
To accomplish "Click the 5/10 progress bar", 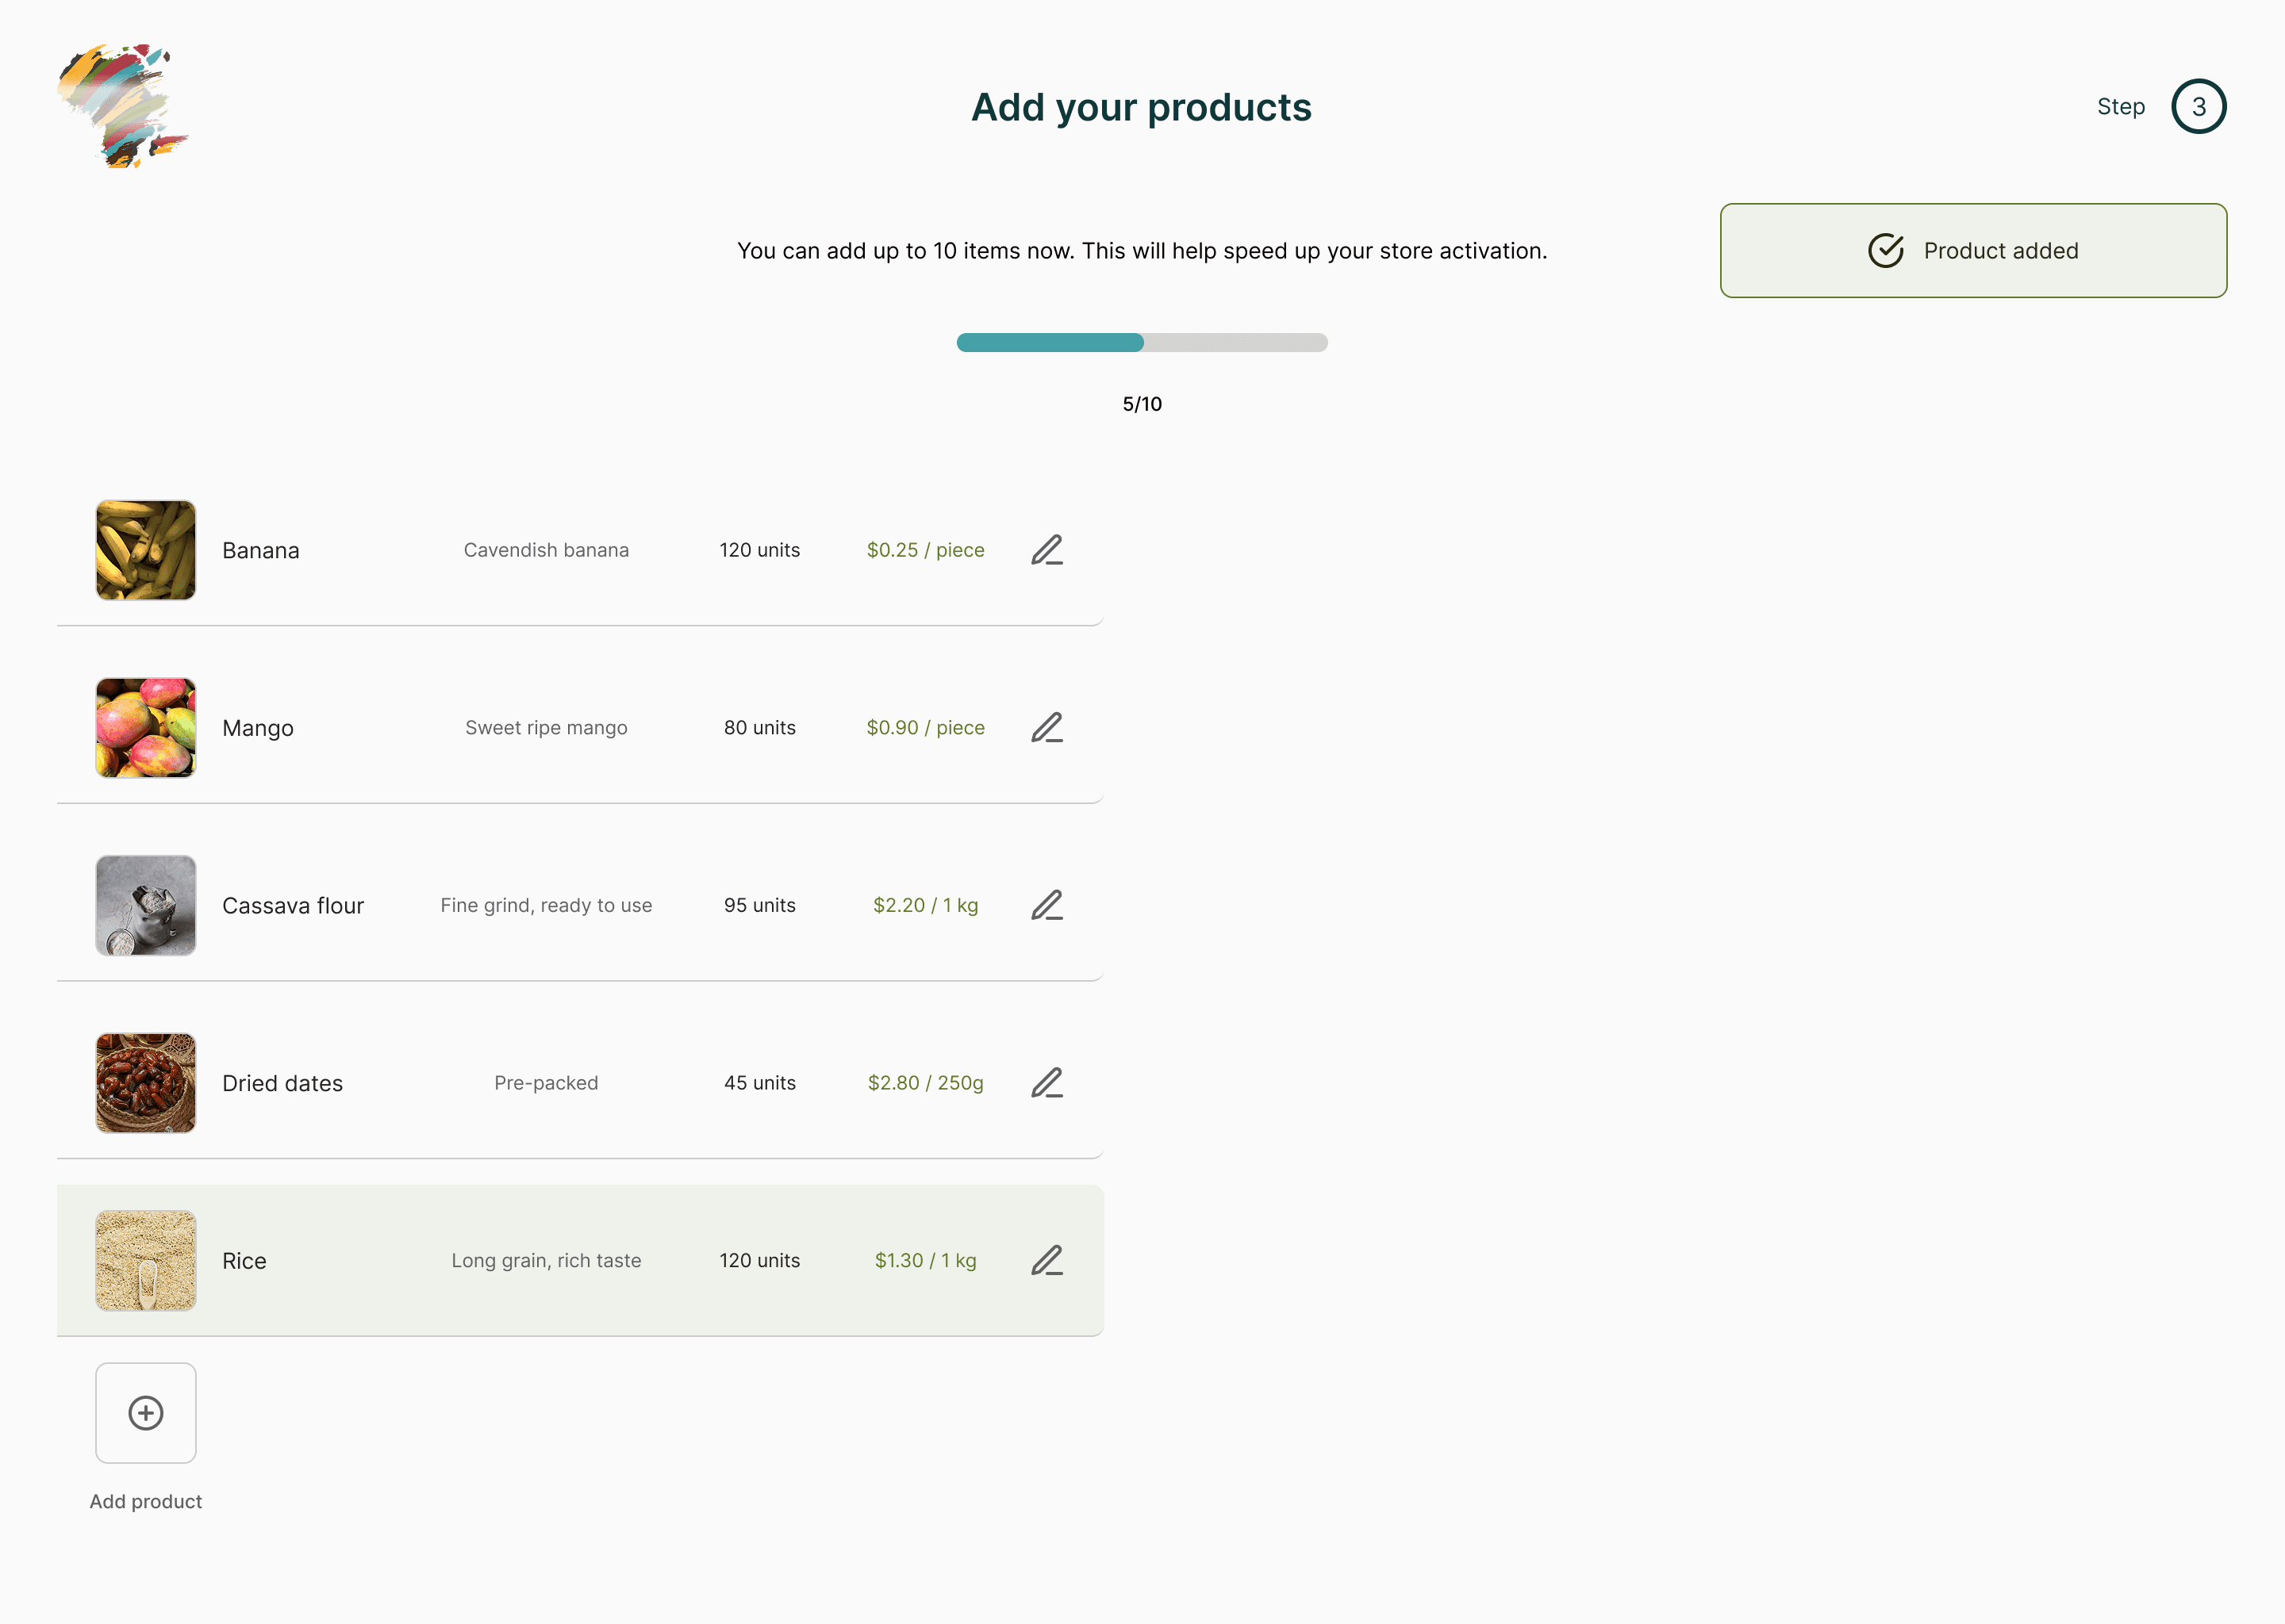I will [x=1142, y=343].
